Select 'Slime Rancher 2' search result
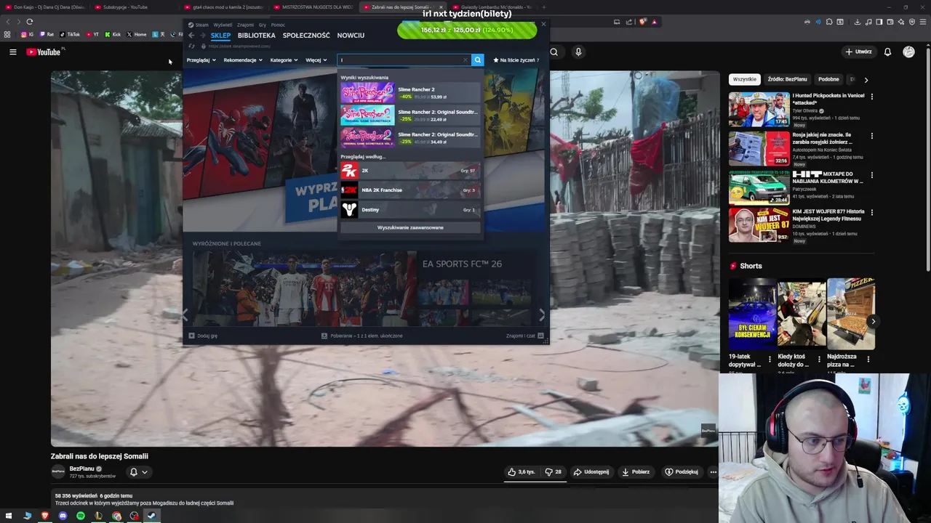Viewport: 931px width, 523px height. [x=410, y=93]
